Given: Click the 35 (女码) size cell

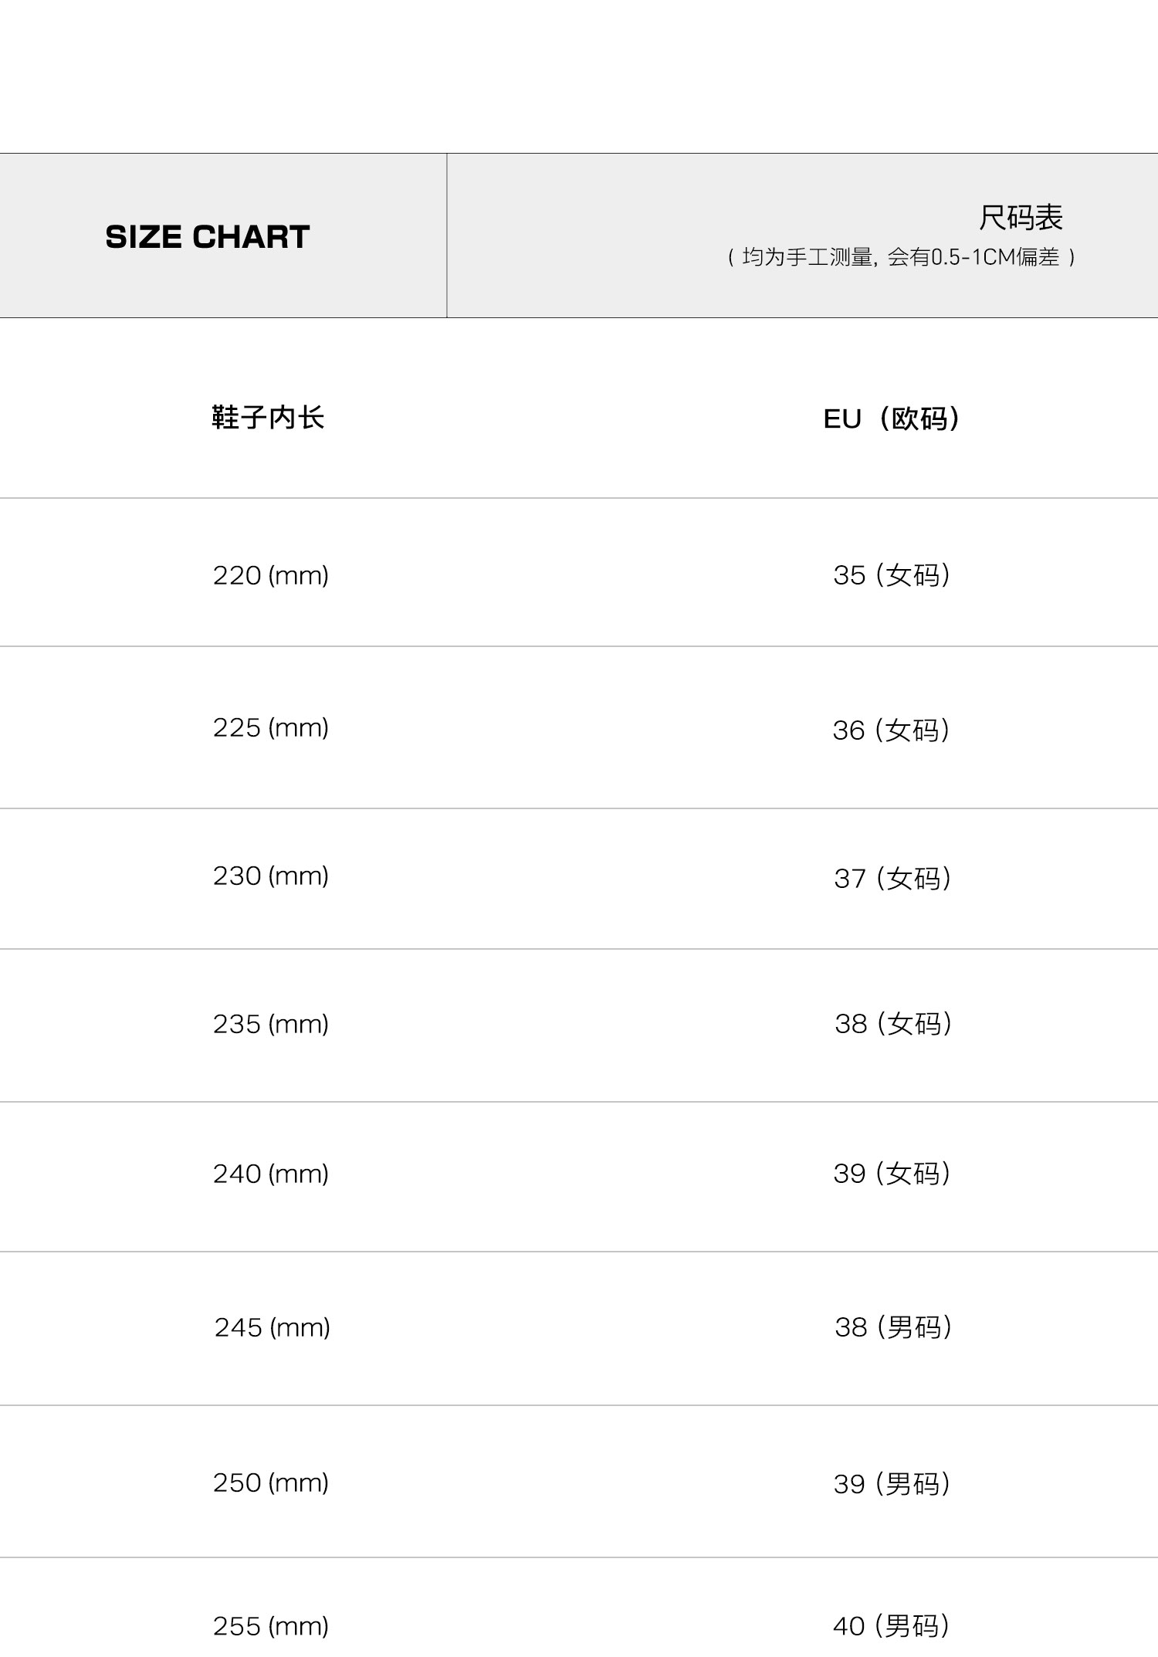Looking at the screenshot, I should tap(892, 575).
